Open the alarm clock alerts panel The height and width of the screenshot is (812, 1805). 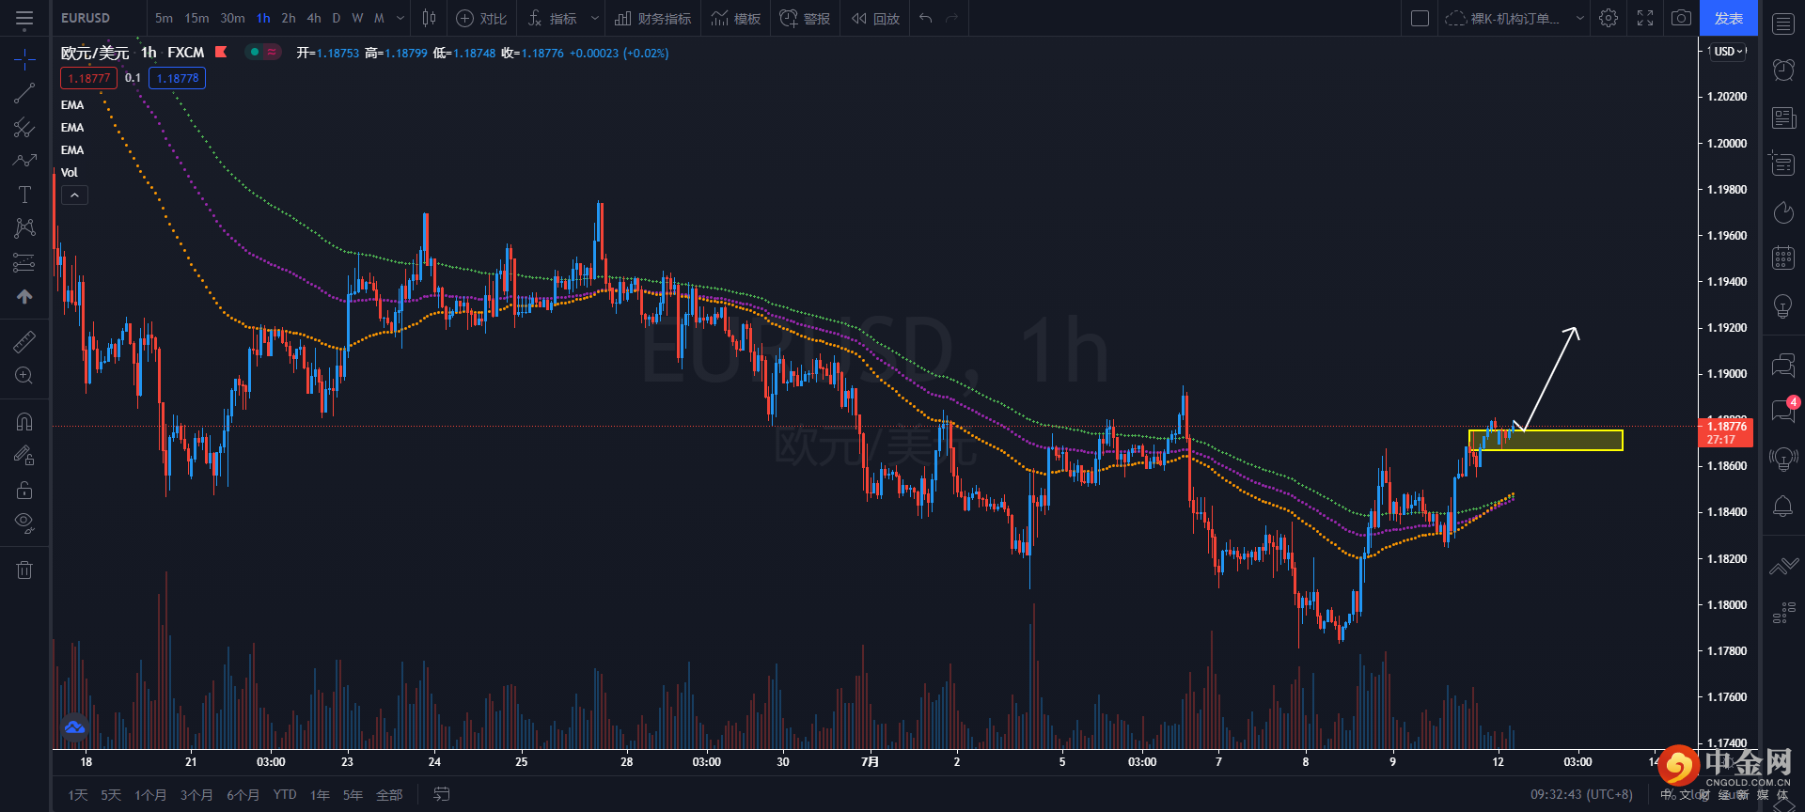click(1783, 69)
